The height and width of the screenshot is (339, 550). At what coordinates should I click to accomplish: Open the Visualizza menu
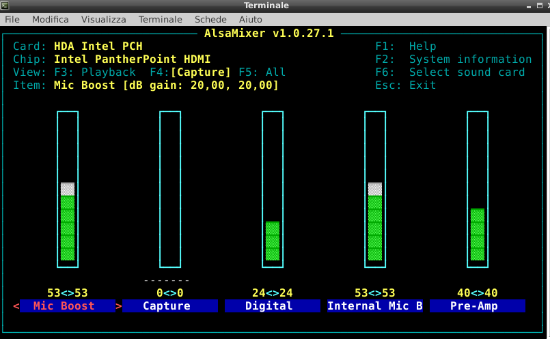tap(103, 19)
